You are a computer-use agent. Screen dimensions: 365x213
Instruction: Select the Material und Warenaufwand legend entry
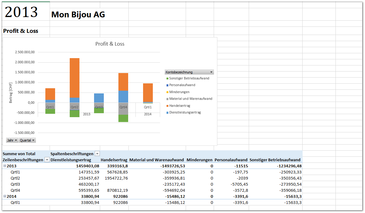(x=191, y=99)
